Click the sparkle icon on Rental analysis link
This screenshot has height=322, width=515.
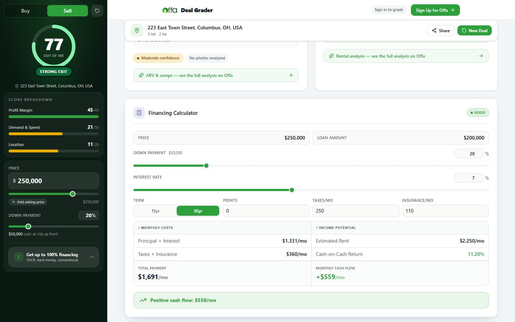pos(332,56)
